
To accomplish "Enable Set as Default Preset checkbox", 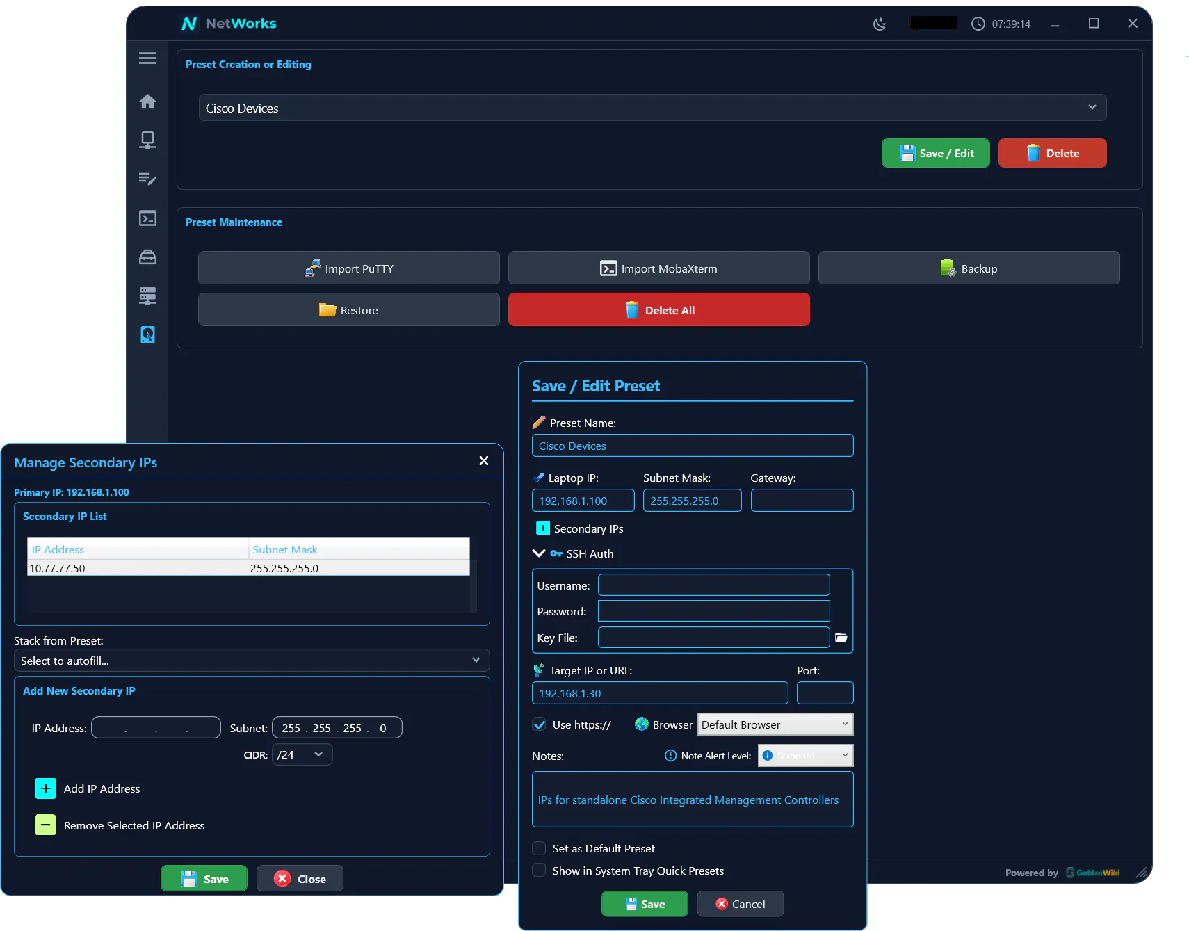I will click(x=539, y=848).
